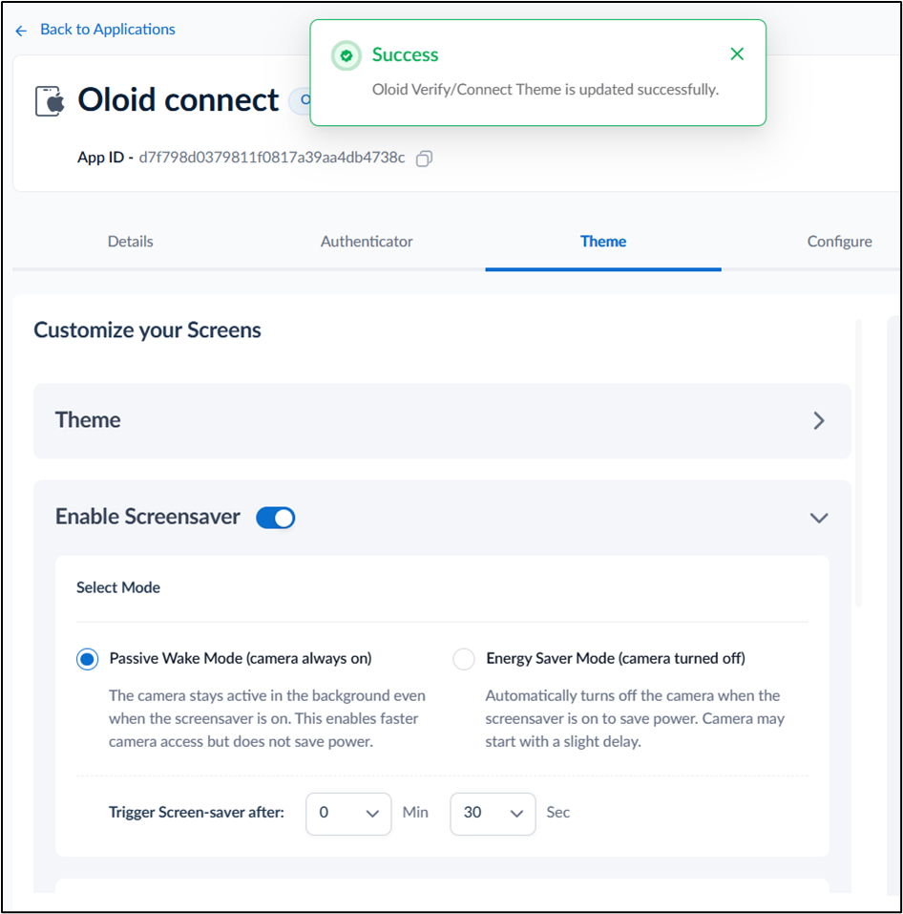
Task: Click the Theme section header label
Action: point(88,420)
